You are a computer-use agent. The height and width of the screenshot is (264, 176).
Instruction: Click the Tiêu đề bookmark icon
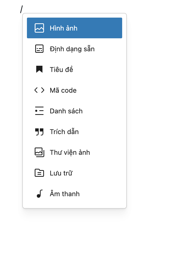click(x=39, y=69)
